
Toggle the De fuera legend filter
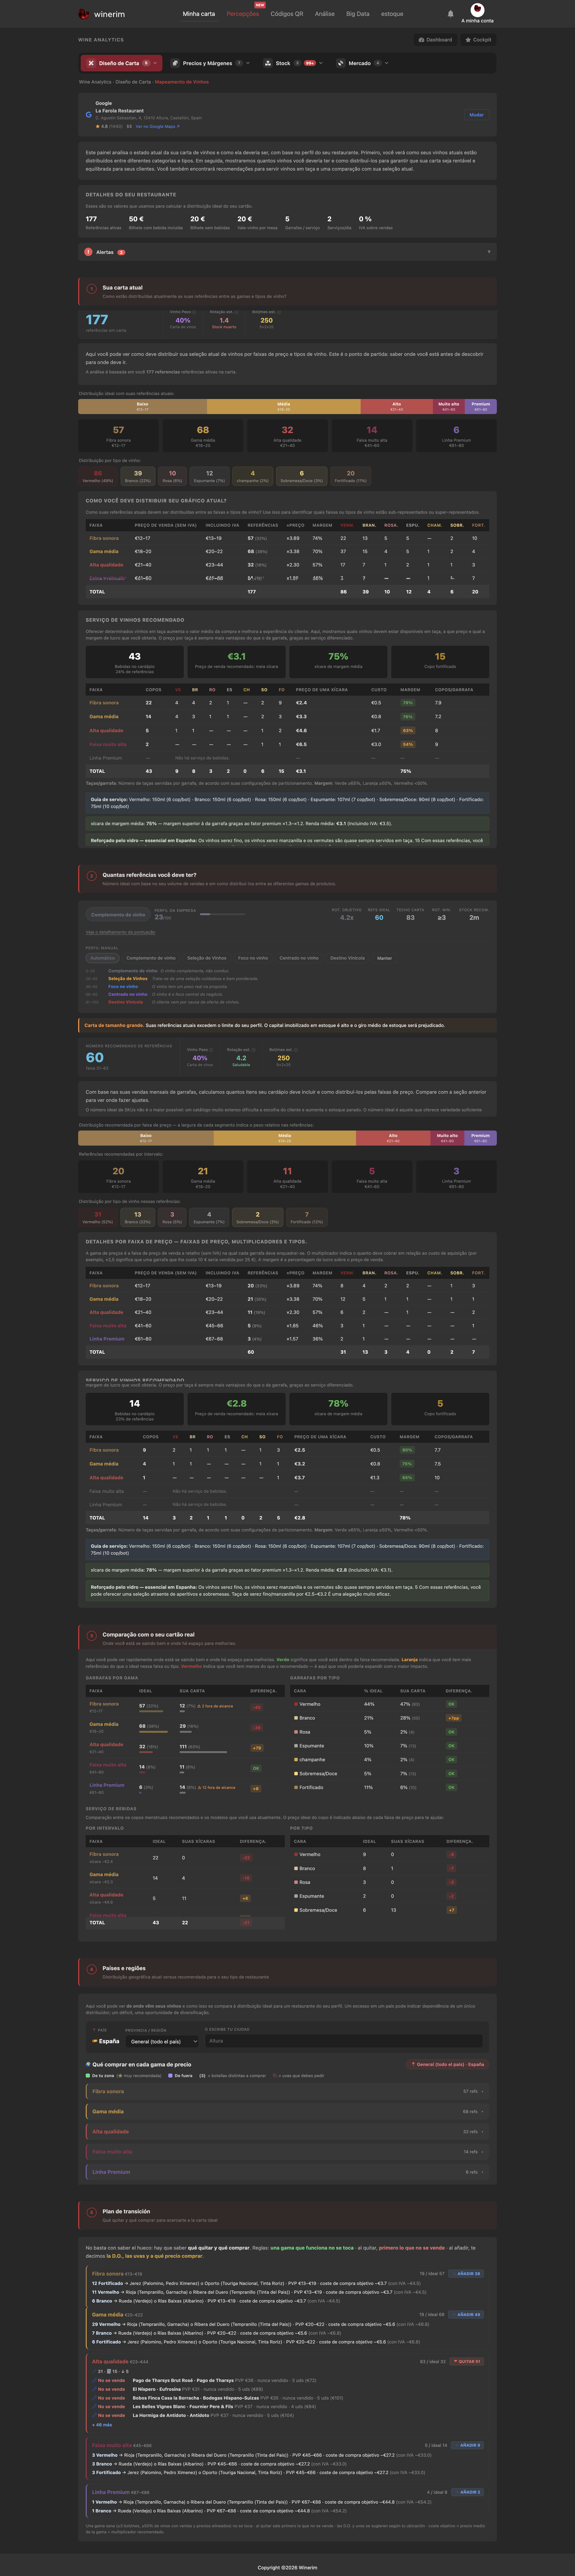[x=180, y=2075]
